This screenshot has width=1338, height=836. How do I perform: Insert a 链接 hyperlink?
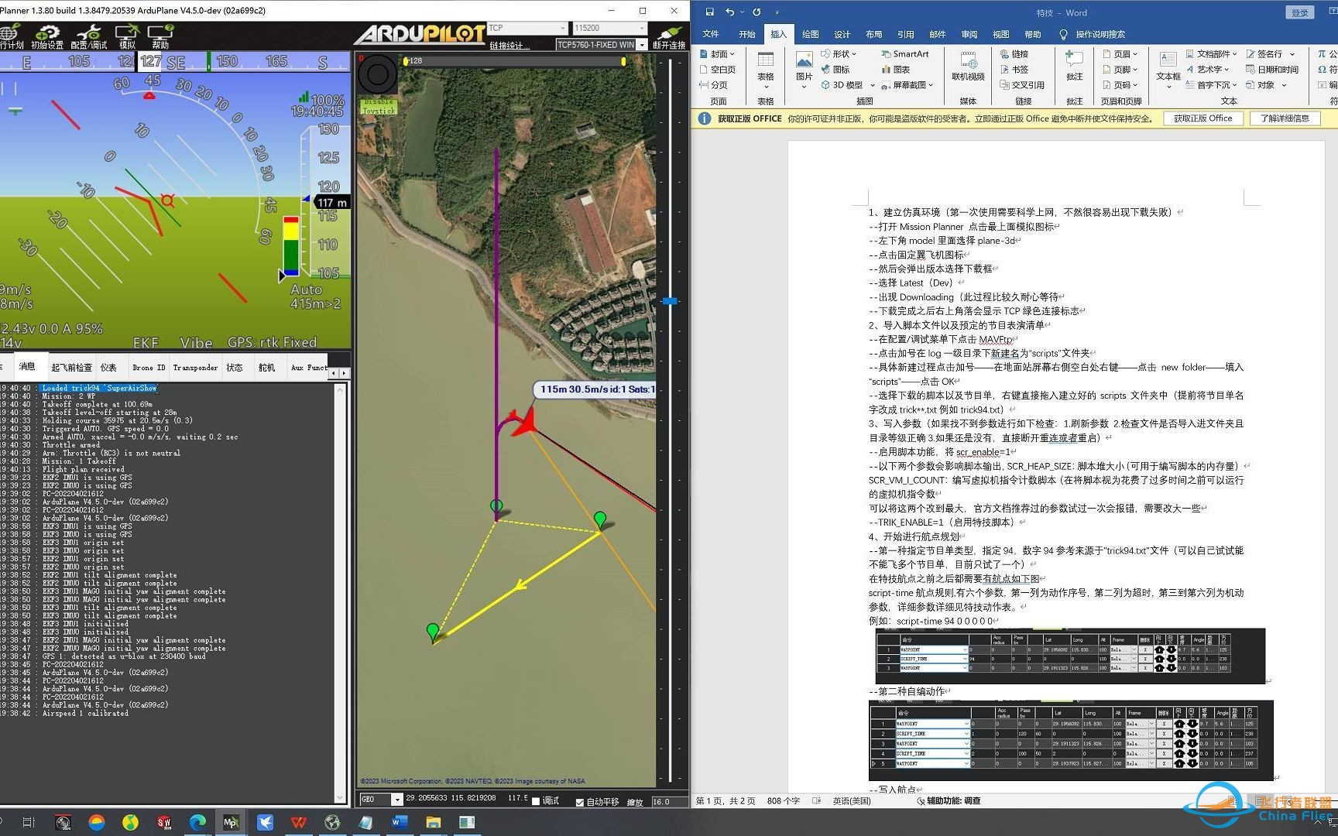coord(1014,54)
